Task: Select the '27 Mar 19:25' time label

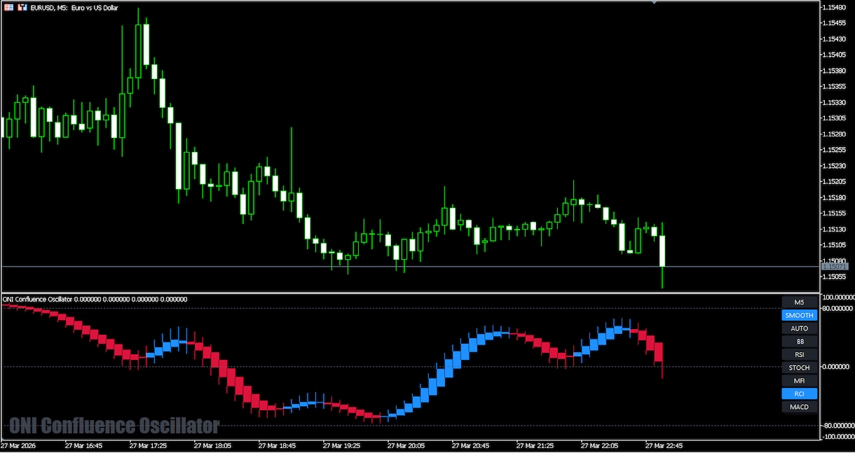Action: click(341, 445)
